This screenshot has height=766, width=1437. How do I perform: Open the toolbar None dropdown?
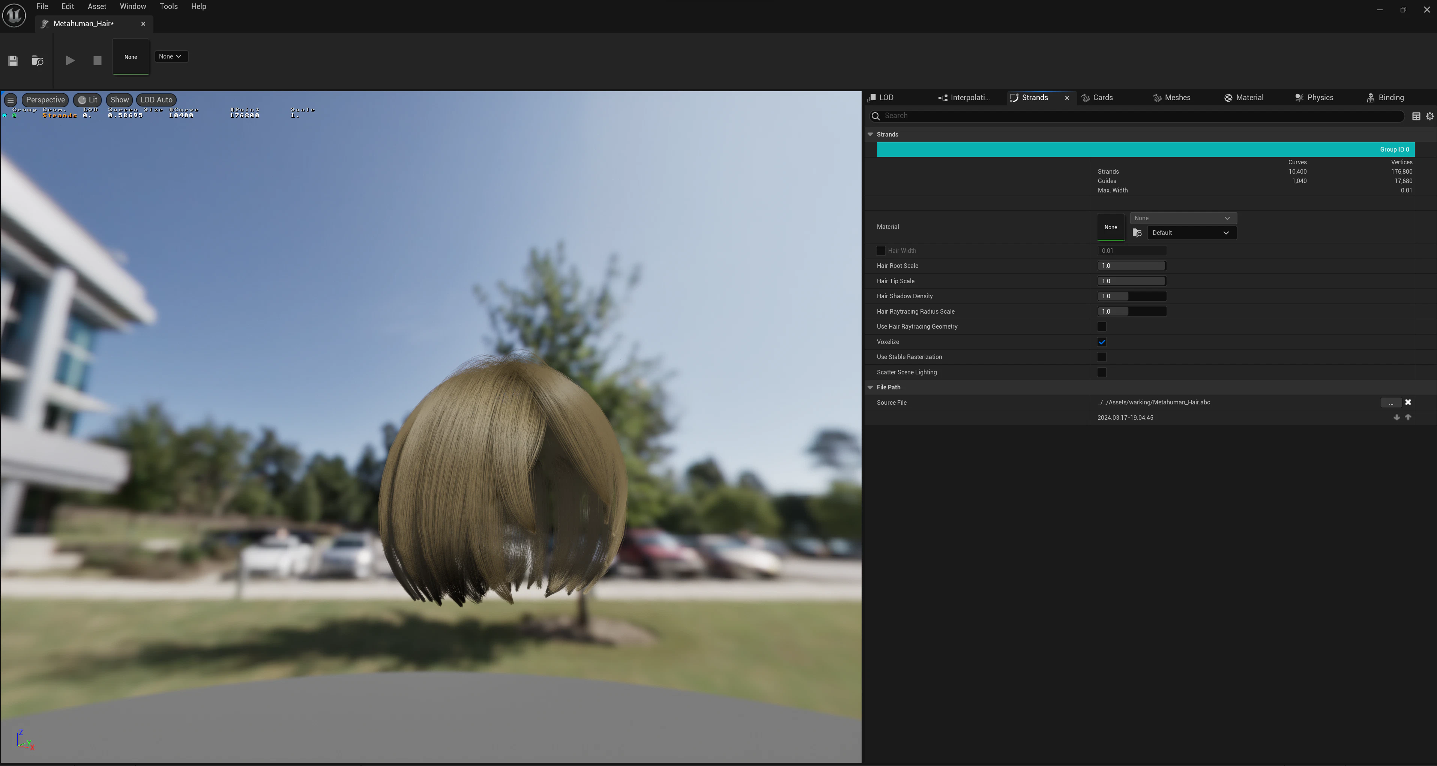click(x=171, y=56)
